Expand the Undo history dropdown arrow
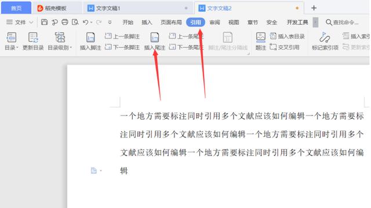Image resolution: width=371 pixels, height=208 pixels. click(x=92, y=23)
